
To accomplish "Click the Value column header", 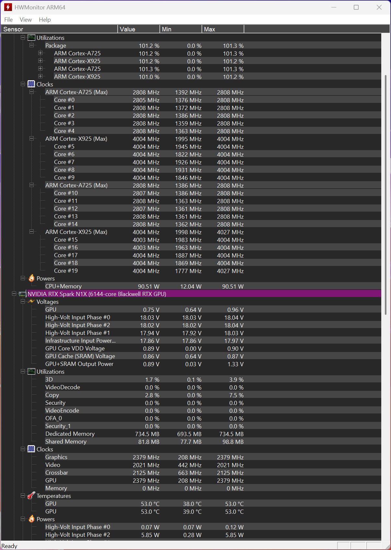I will (139, 29).
